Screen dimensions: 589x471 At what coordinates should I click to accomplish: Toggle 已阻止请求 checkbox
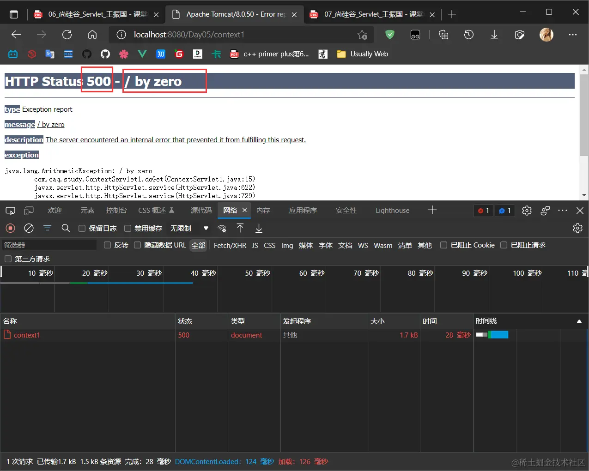coord(504,245)
